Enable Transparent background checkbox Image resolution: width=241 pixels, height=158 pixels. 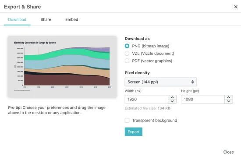click(x=127, y=120)
